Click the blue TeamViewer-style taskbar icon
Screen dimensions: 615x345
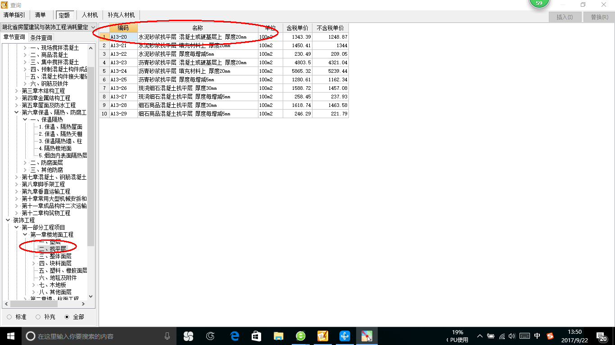tap(345, 336)
